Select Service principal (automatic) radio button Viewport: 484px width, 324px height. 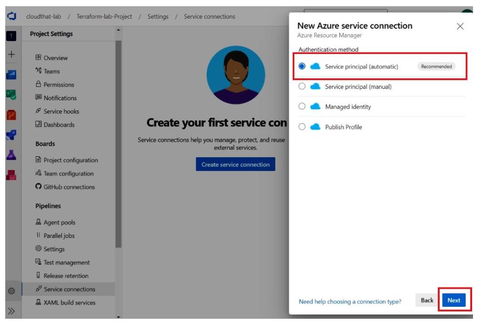[x=302, y=66]
